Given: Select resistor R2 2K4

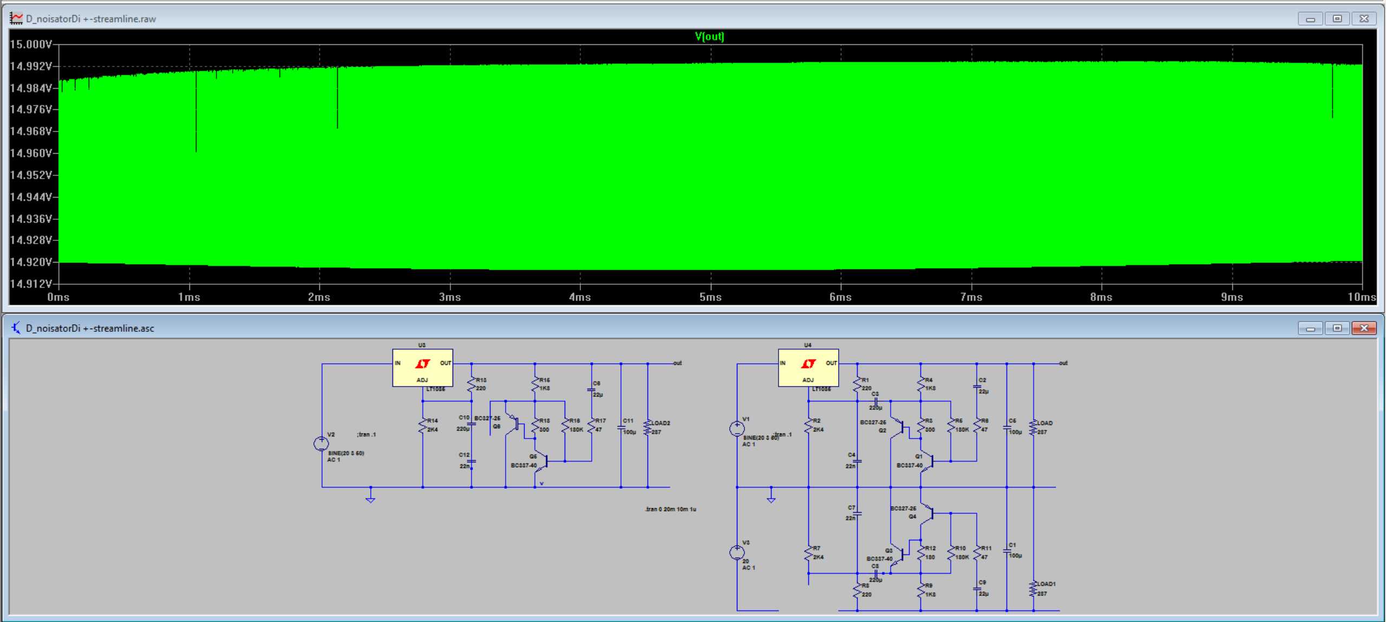Looking at the screenshot, I should tap(809, 425).
